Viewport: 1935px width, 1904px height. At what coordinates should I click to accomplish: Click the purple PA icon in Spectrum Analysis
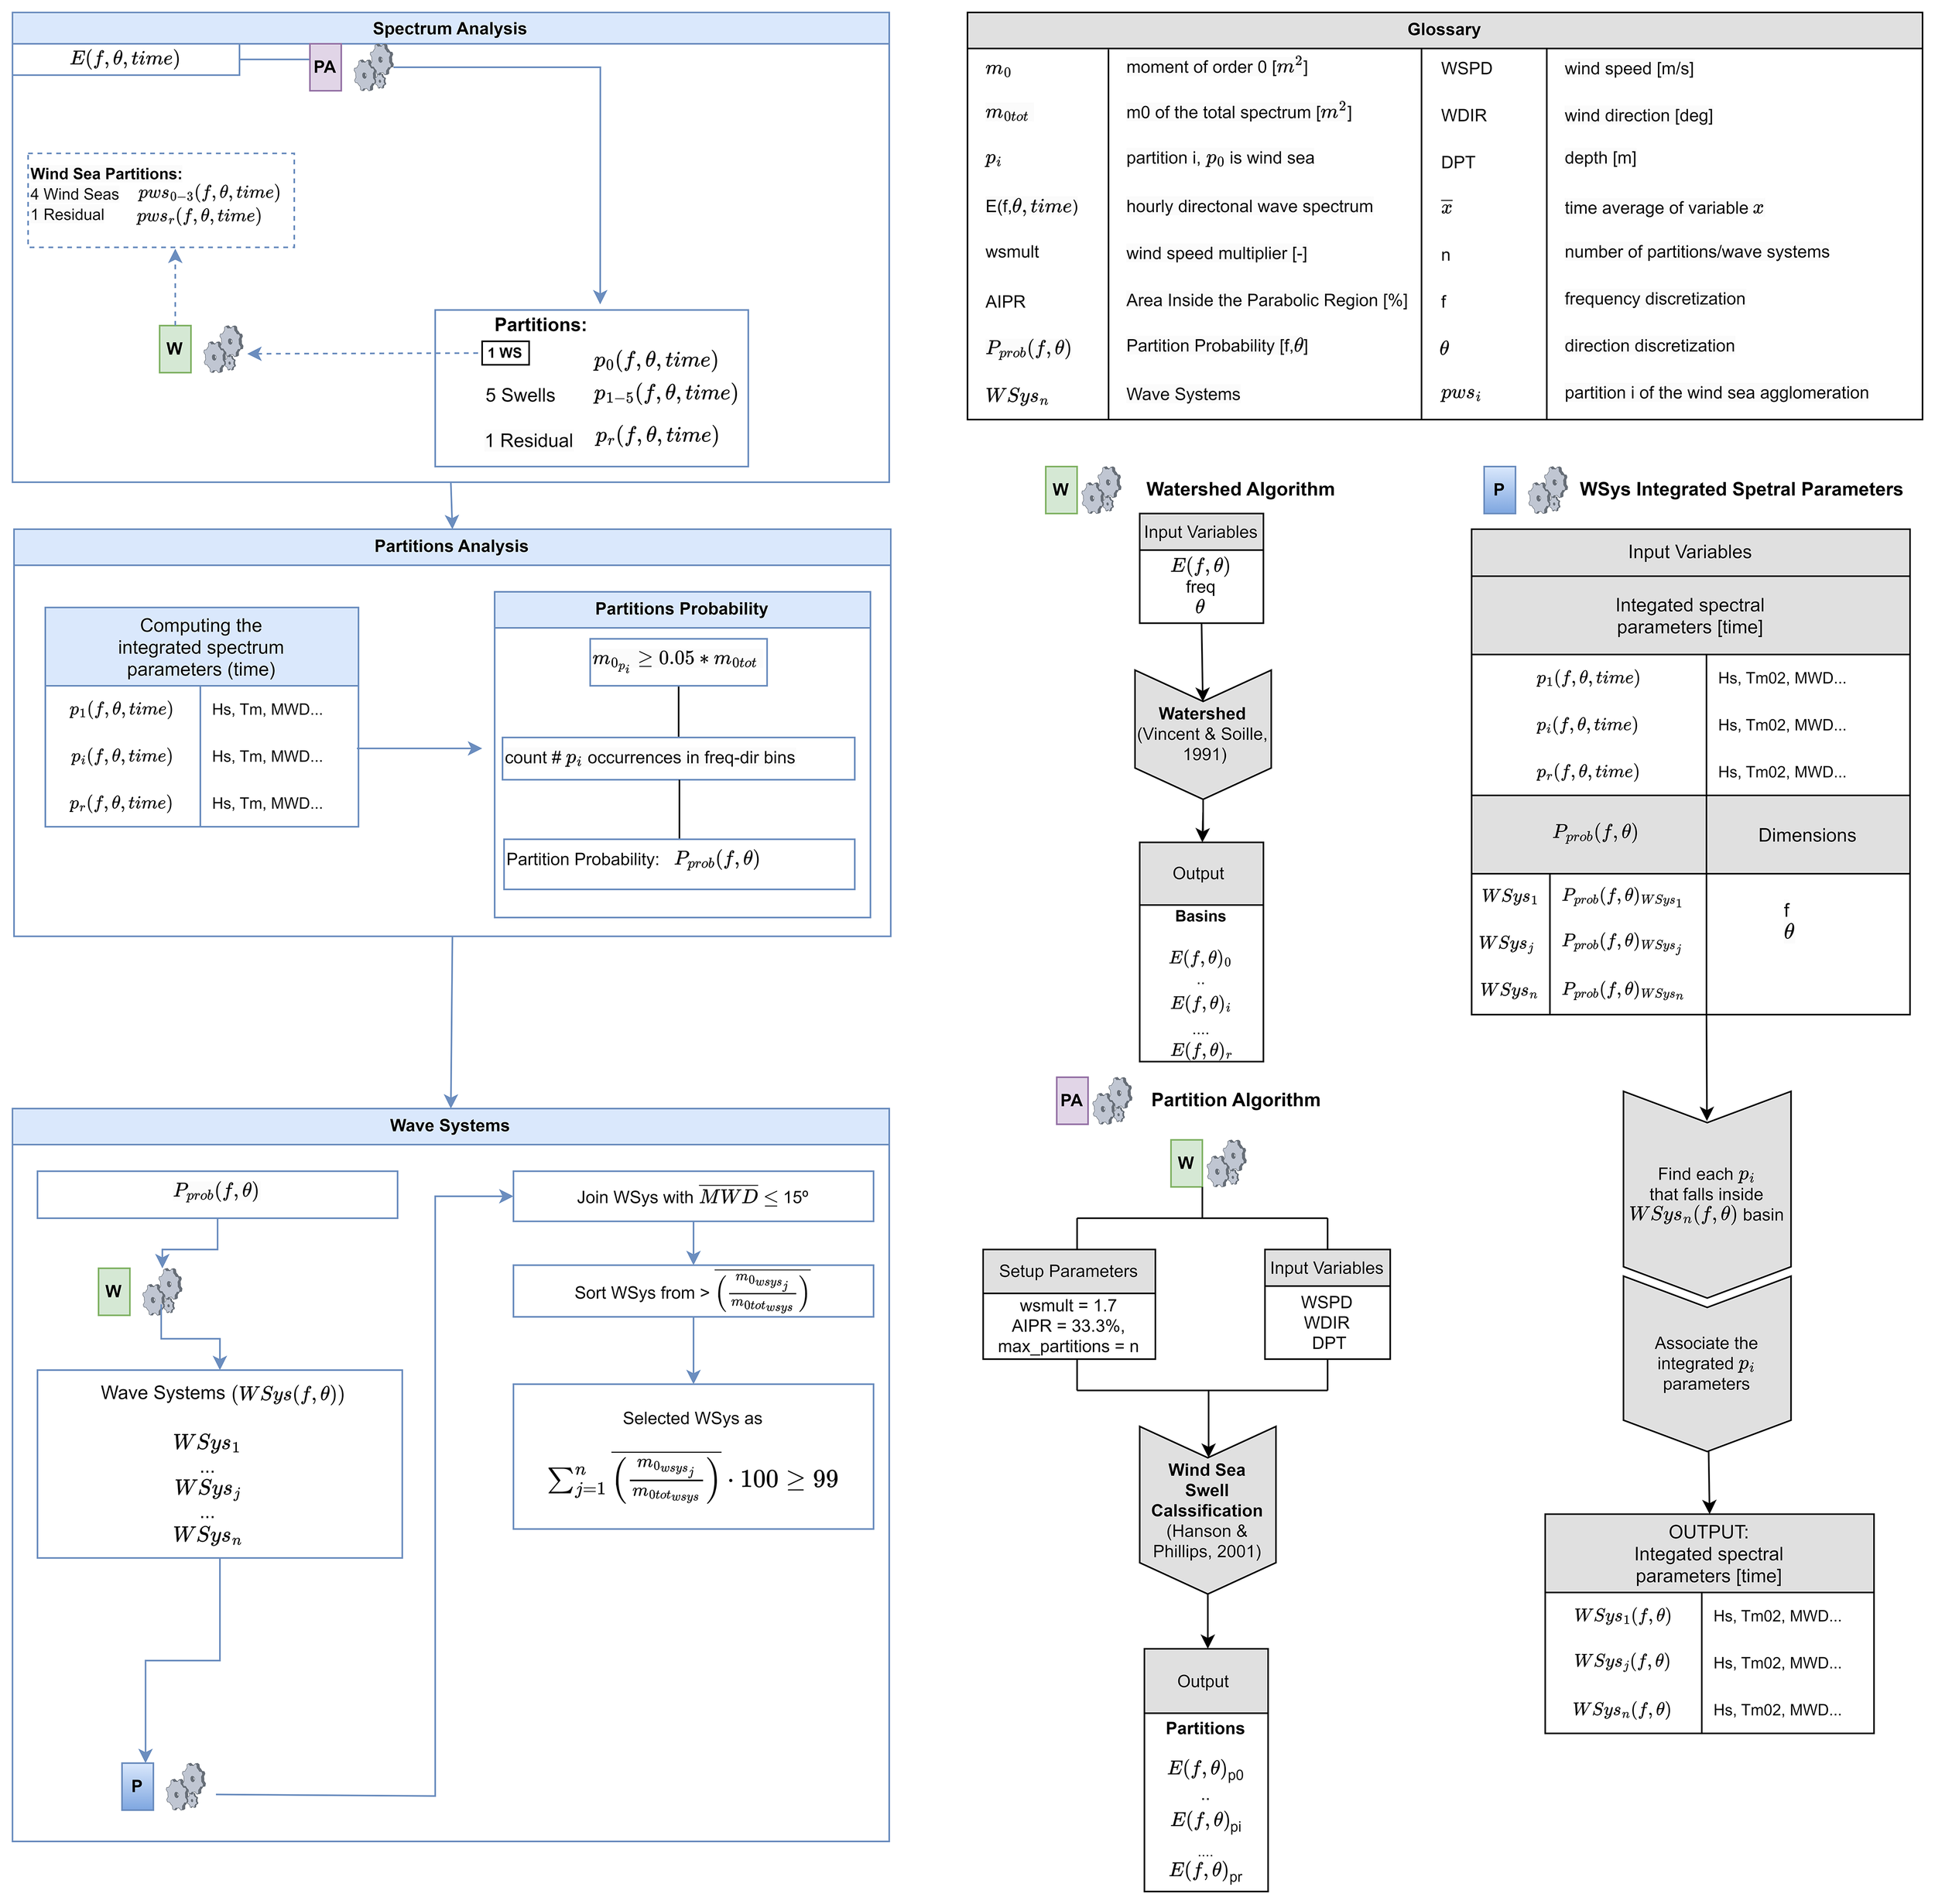(x=325, y=67)
